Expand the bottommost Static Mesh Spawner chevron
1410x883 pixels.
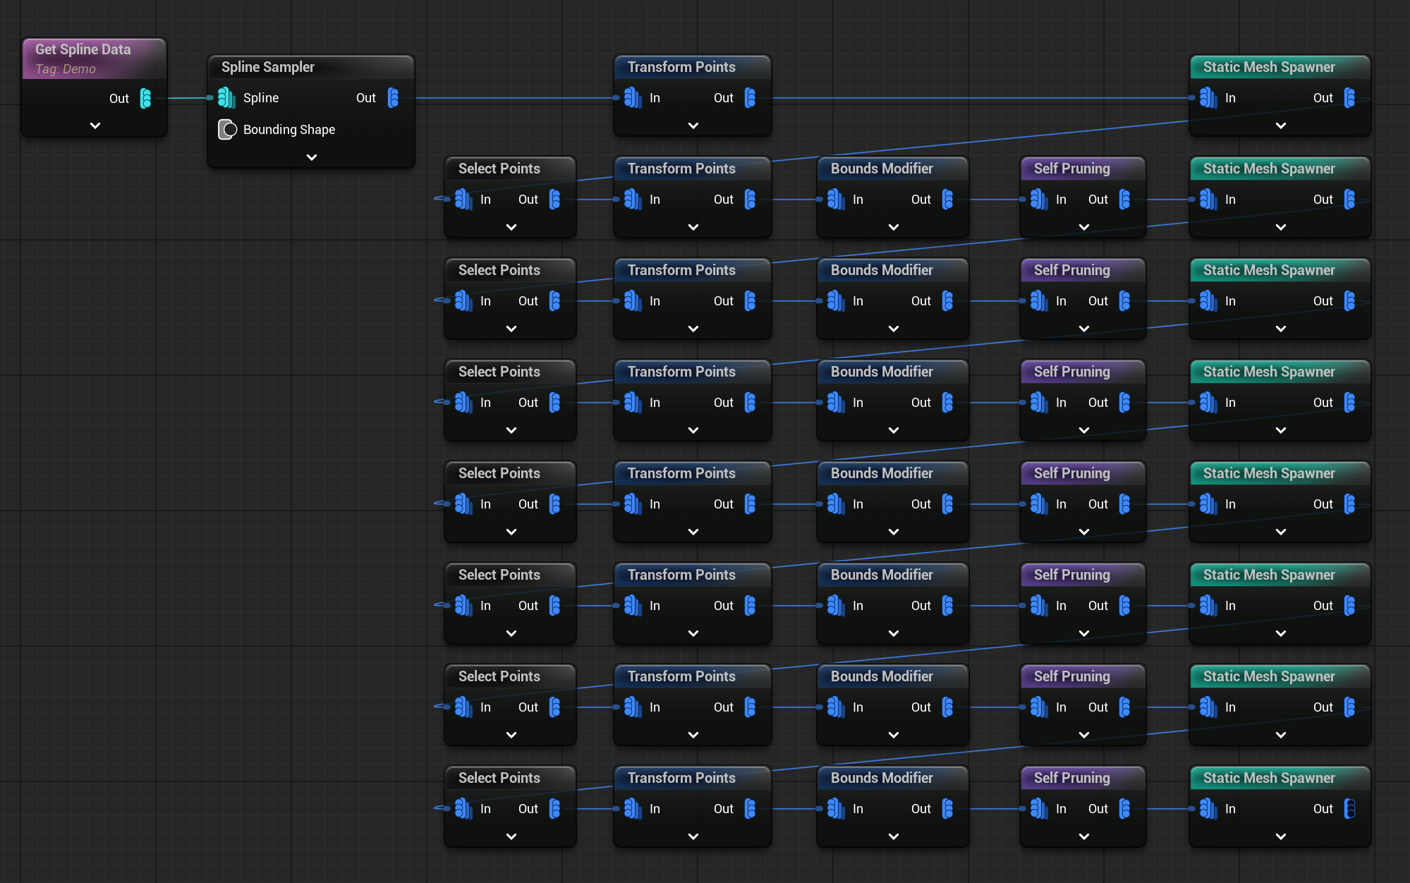click(1281, 836)
